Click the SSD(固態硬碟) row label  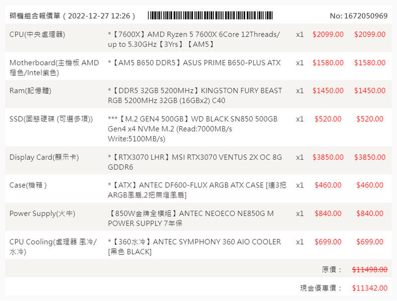click(x=51, y=119)
